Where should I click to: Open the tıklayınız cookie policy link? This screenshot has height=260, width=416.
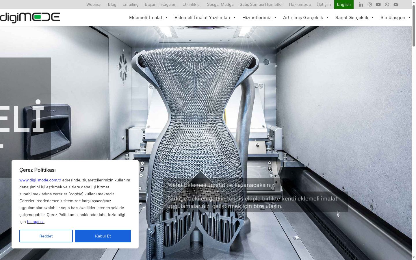pos(36,222)
